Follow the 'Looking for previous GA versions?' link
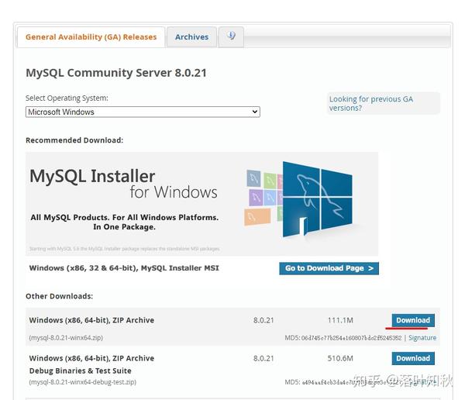Viewport: 465px width, 400px height. click(370, 103)
